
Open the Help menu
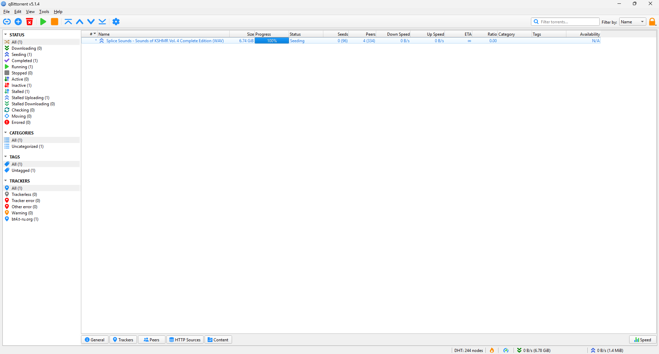58,12
